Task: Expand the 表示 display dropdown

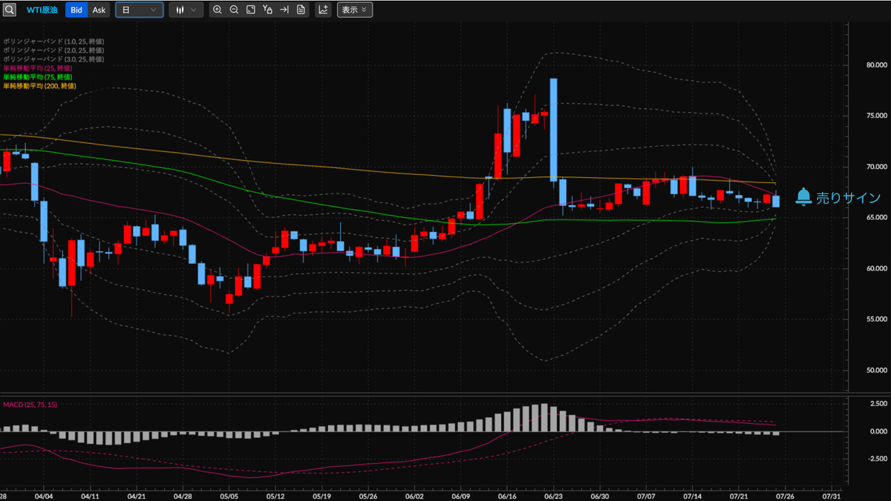Action: pos(355,10)
